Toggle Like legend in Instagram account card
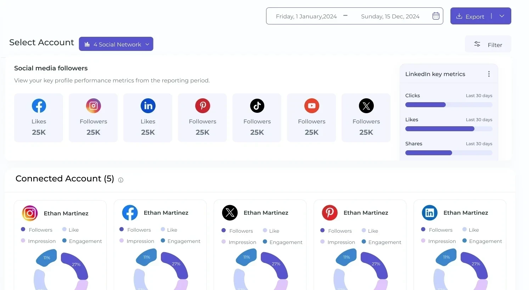 point(71,230)
